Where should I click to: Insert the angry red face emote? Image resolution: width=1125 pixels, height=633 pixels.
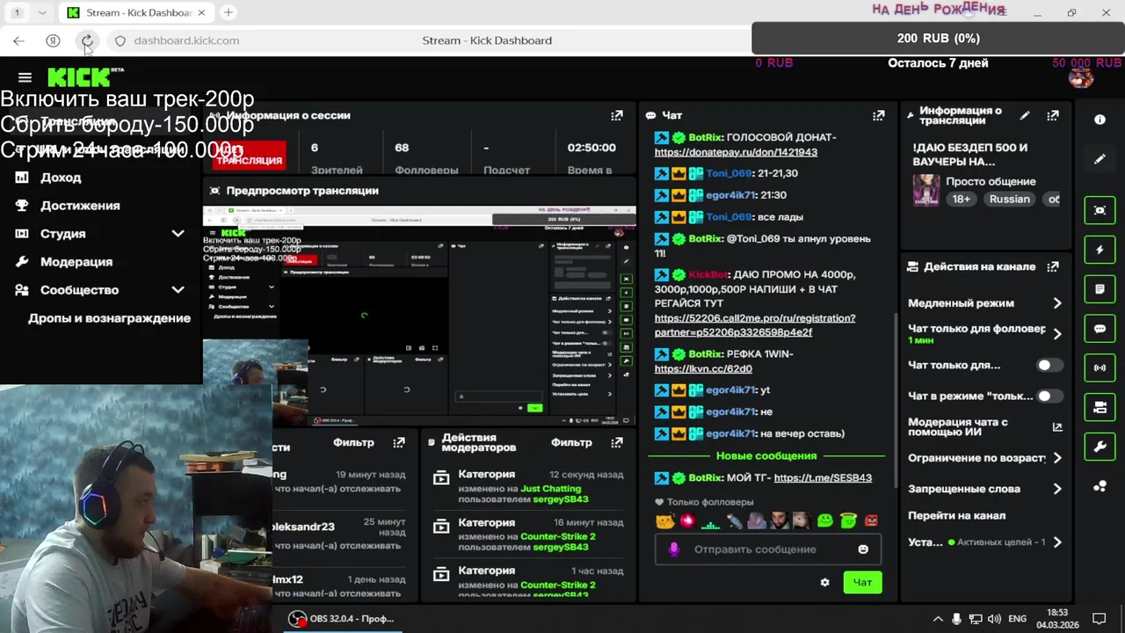[871, 520]
